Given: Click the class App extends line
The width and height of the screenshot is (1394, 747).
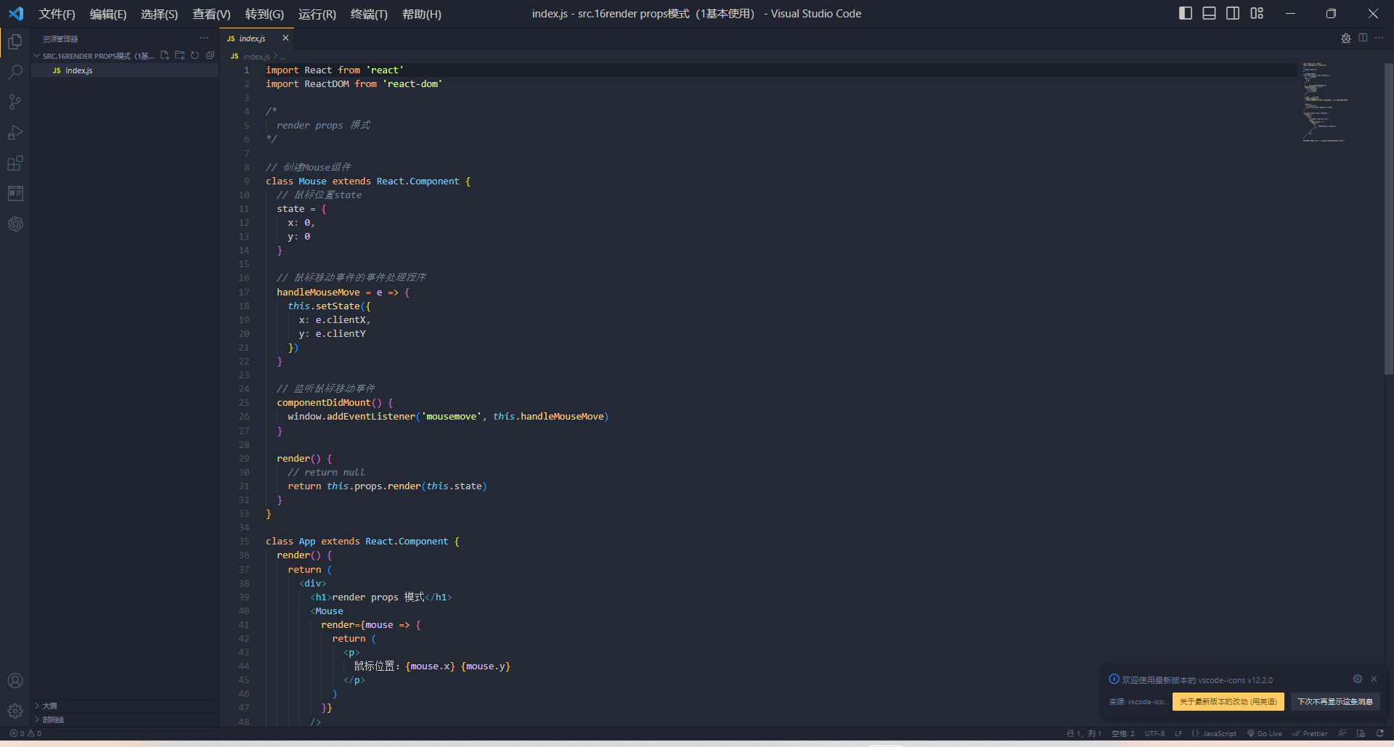Looking at the screenshot, I should [x=362, y=542].
